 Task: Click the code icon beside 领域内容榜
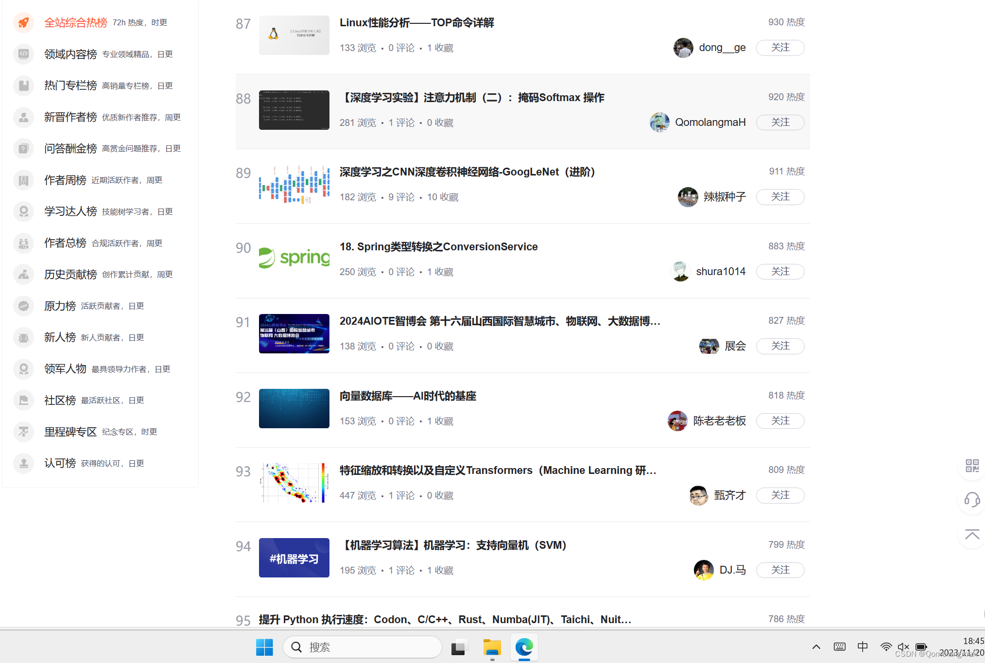(x=23, y=54)
